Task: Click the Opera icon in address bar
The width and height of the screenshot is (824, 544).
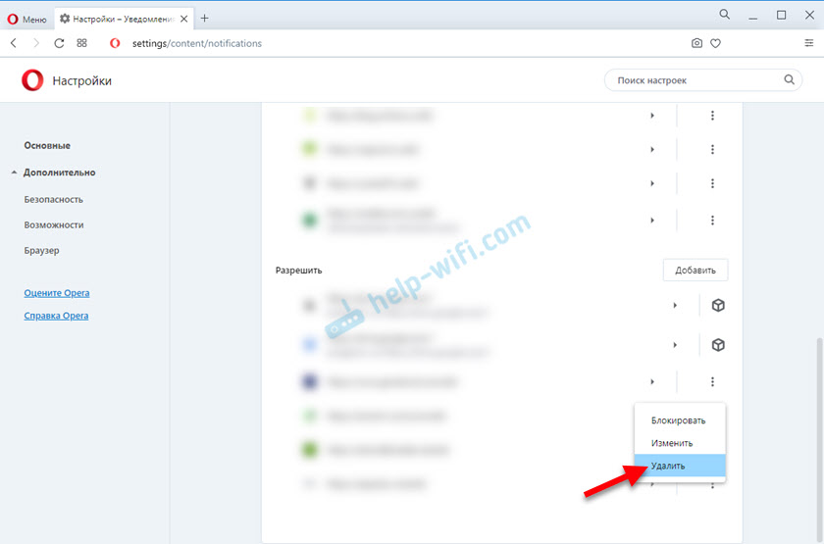Action: [x=115, y=43]
